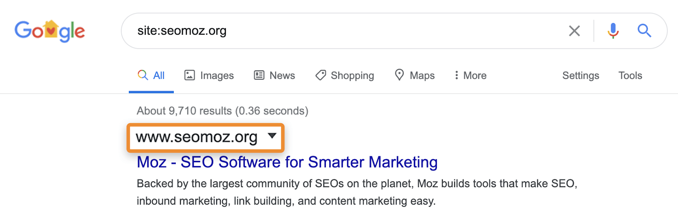Click the Google logo
This screenshot has height=222, width=678.
coord(50,31)
